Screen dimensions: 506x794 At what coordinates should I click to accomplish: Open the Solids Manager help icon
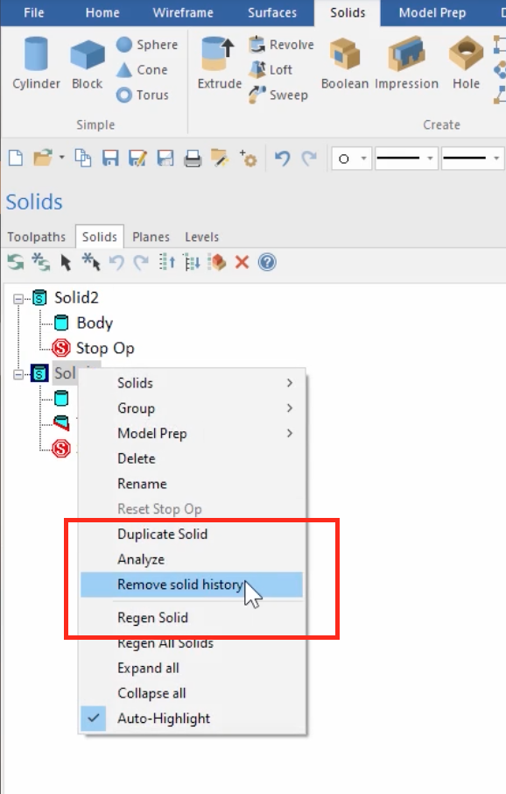point(267,262)
